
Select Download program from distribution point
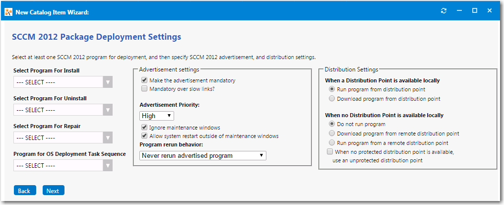pyautogui.click(x=332, y=99)
